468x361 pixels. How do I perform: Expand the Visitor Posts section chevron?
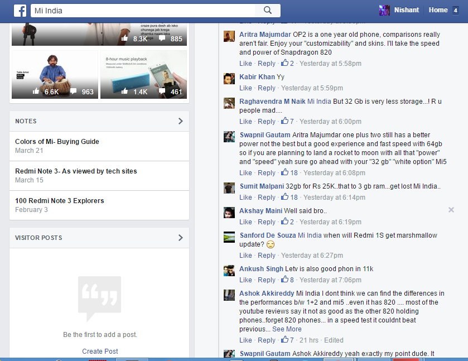(x=180, y=238)
